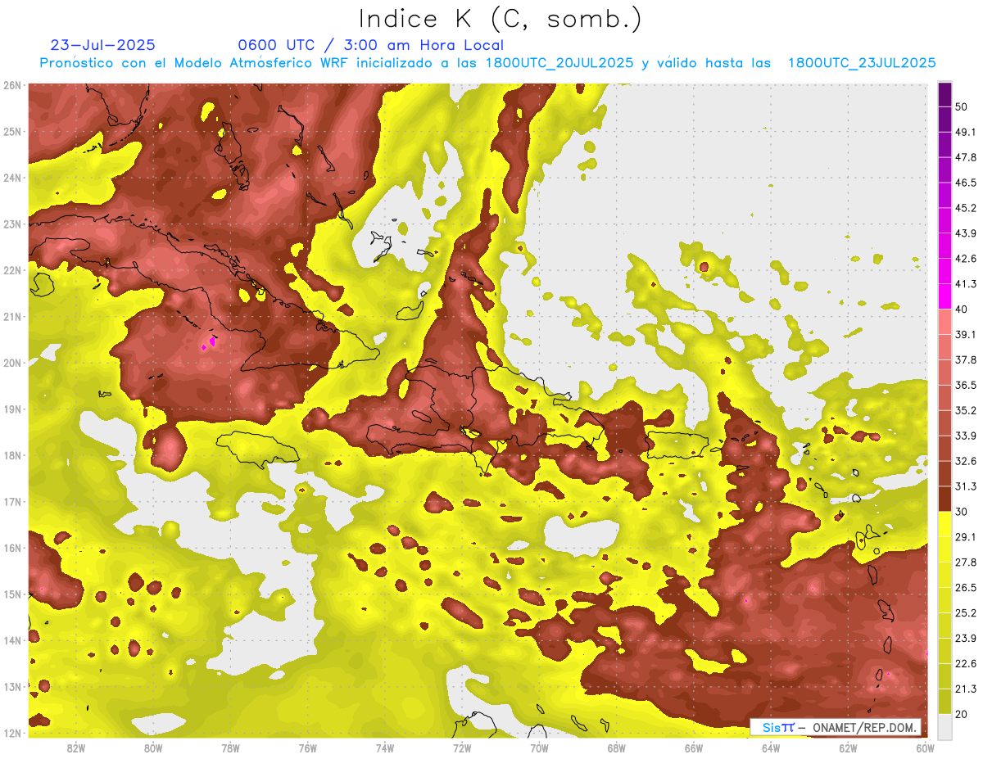
Task: Click the longitude label '74W'
Action: click(385, 748)
